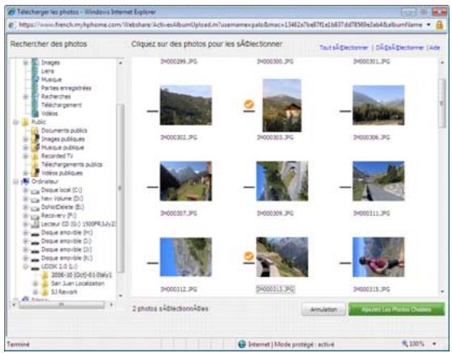Expand the Disque local (C:) node
452x353 pixels.
[26, 191]
